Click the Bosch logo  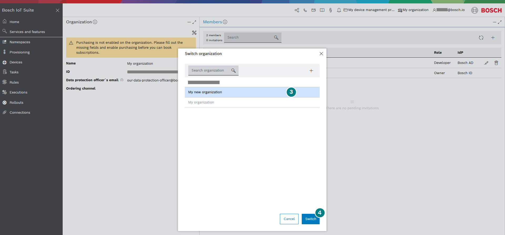(487, 10)
